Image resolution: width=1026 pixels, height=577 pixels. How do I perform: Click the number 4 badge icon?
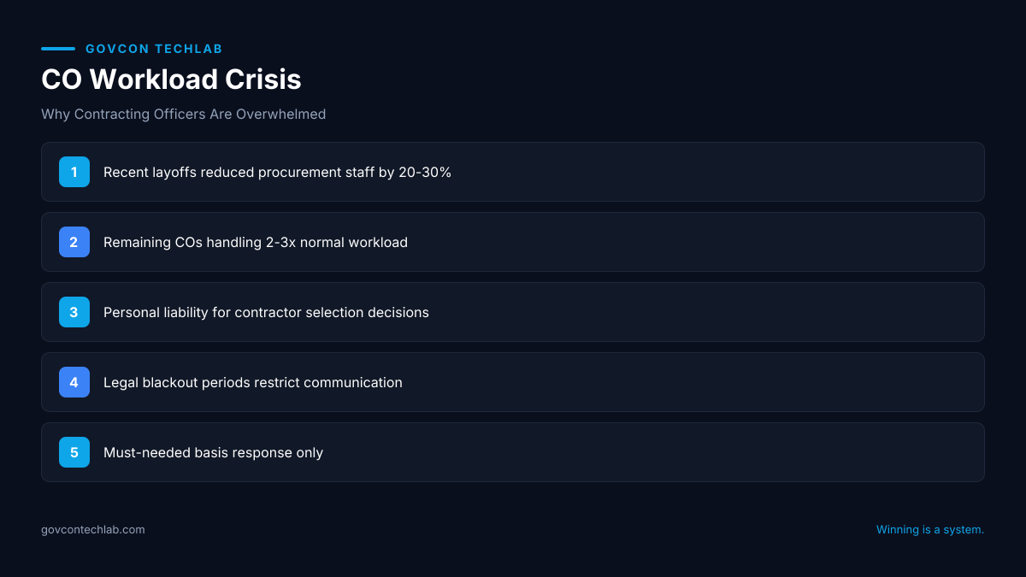point(74,382)
